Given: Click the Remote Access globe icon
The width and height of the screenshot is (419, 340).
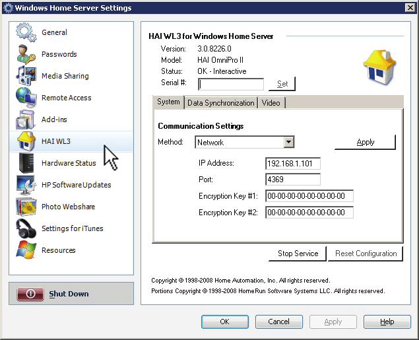Looking at the screenshot, I should (26, 98).
